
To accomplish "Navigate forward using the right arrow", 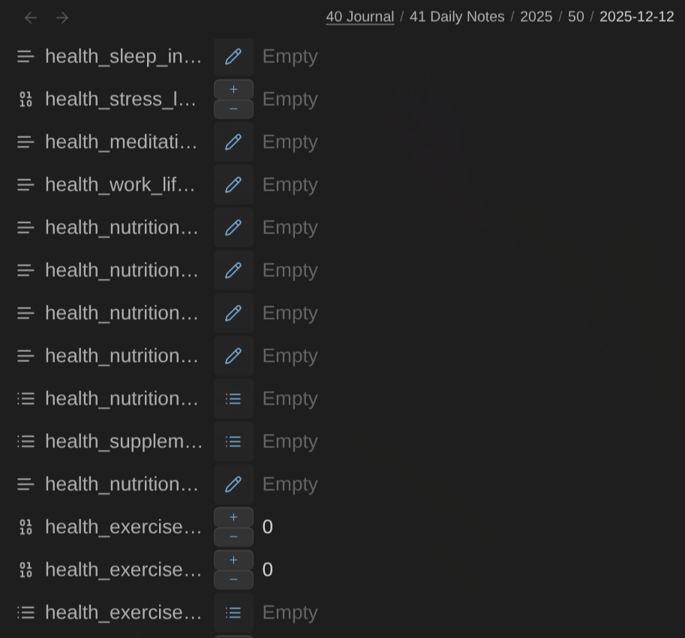I will (x=62, y=17).
